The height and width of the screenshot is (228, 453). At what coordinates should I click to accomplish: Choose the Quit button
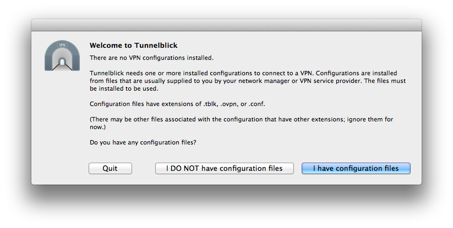coord(110,168)
